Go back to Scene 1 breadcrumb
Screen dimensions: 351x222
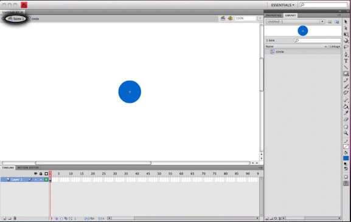16,19
